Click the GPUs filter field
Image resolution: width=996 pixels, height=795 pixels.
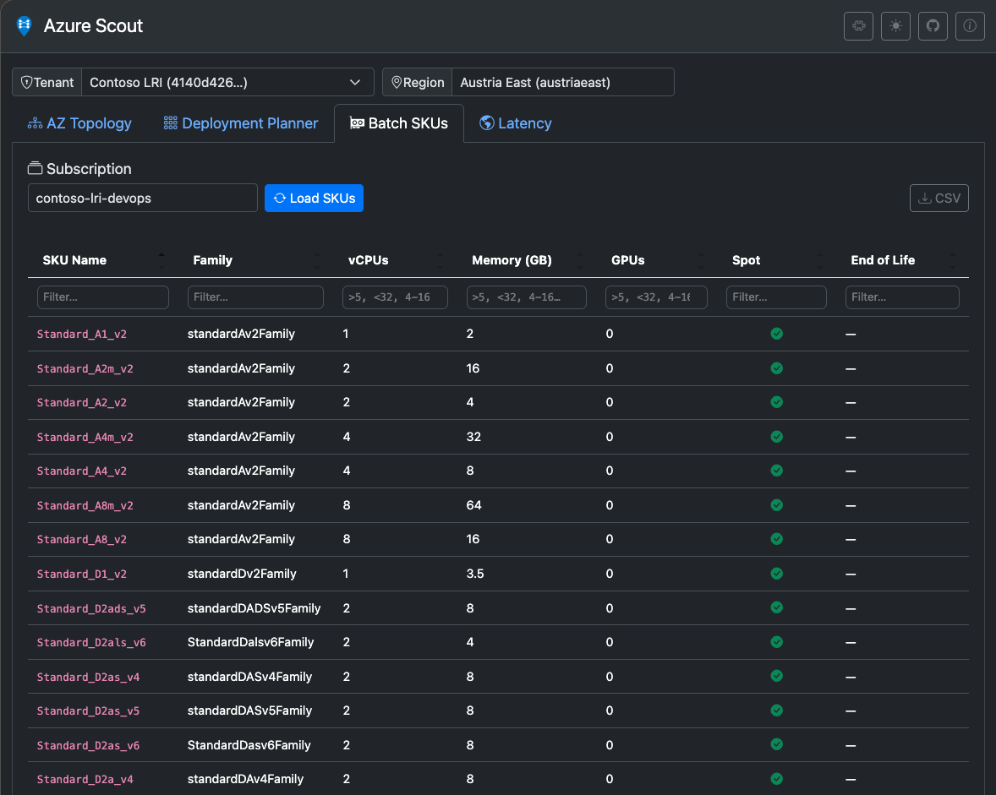[x=656, y=297]
